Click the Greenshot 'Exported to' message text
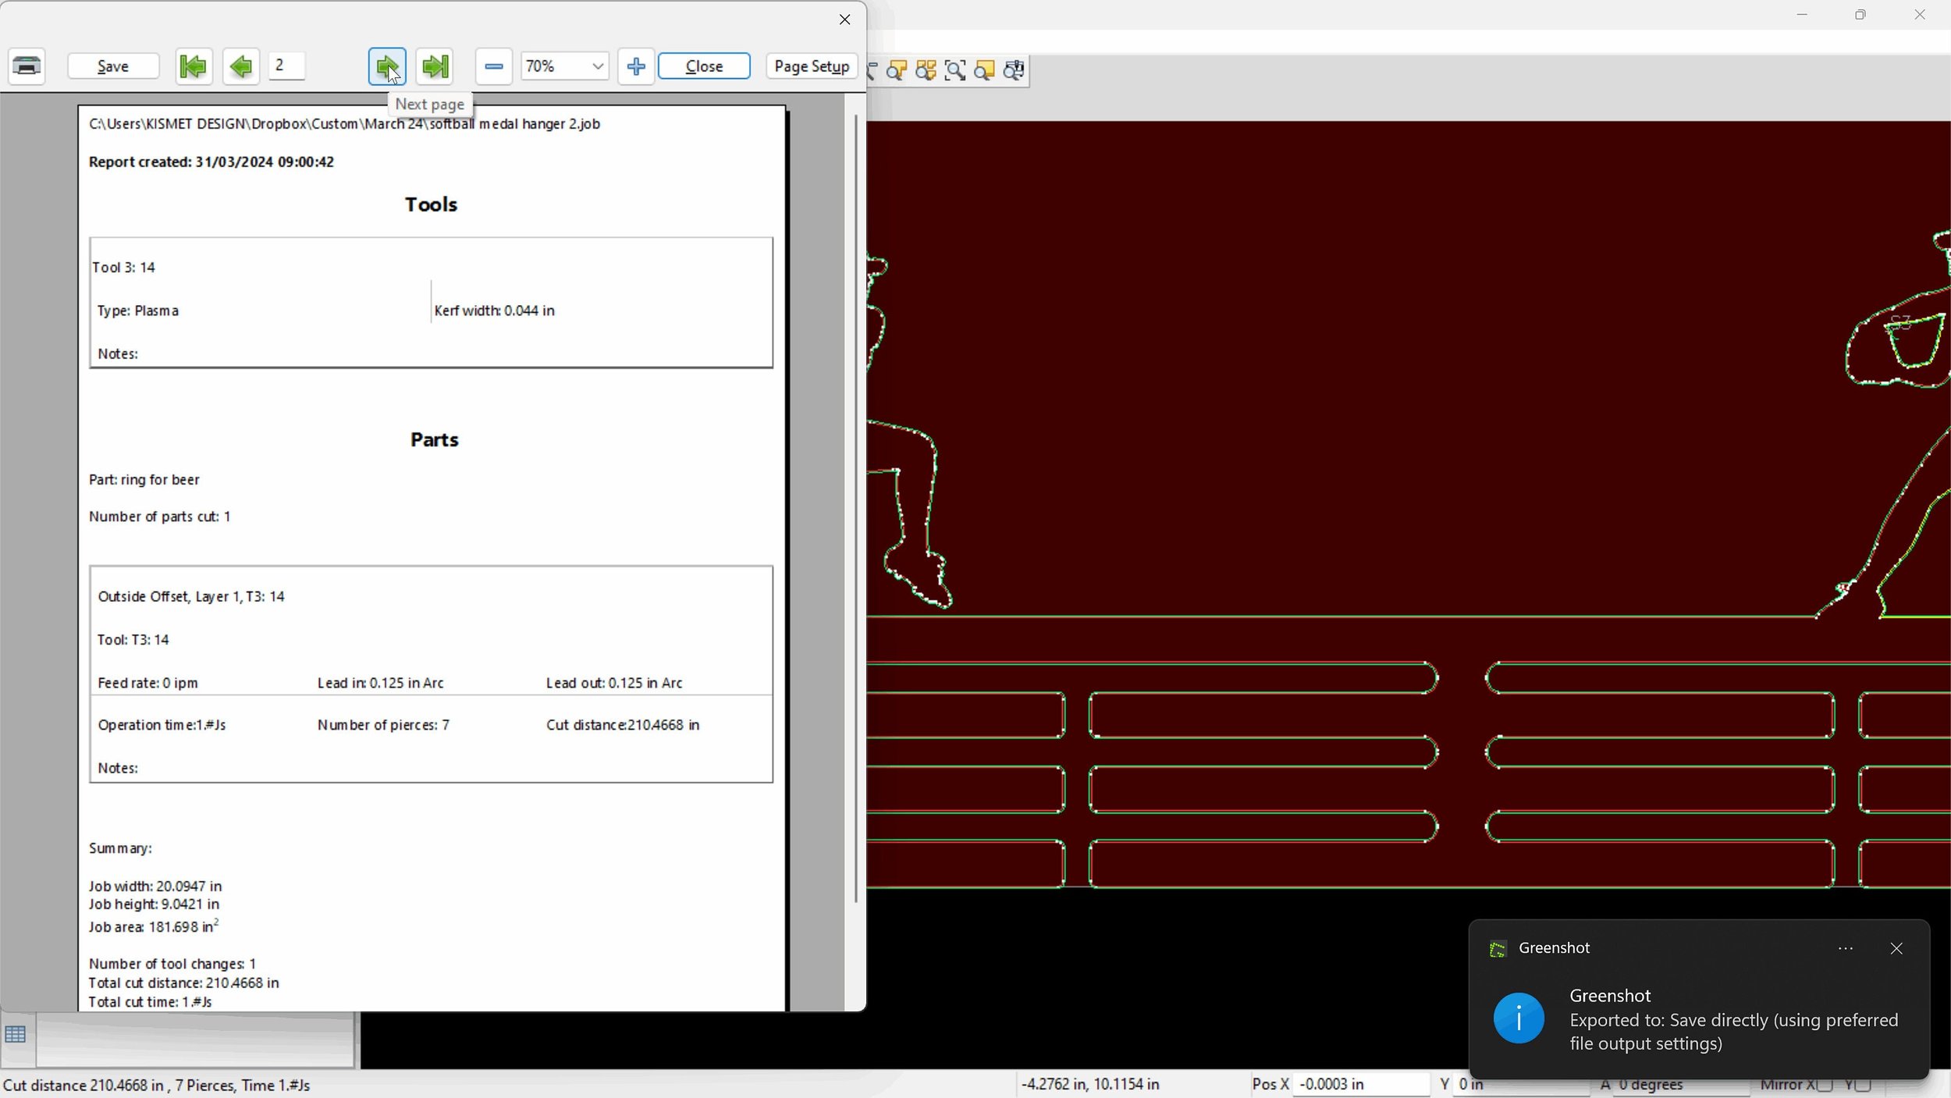 click(1733, 1032)
